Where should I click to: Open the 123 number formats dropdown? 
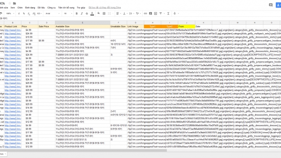(x=39, y=13)
